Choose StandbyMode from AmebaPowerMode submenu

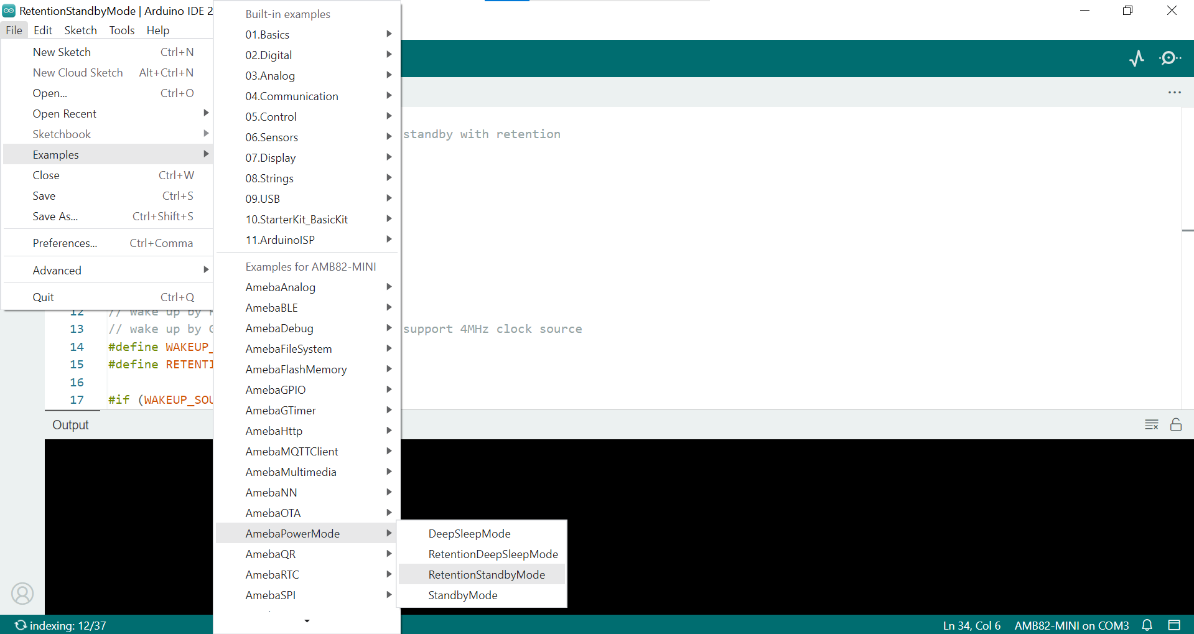point(462,595)
